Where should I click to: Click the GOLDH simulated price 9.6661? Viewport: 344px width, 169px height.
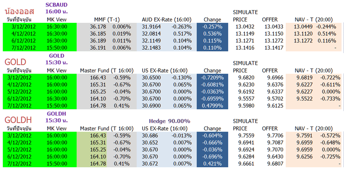246,164
